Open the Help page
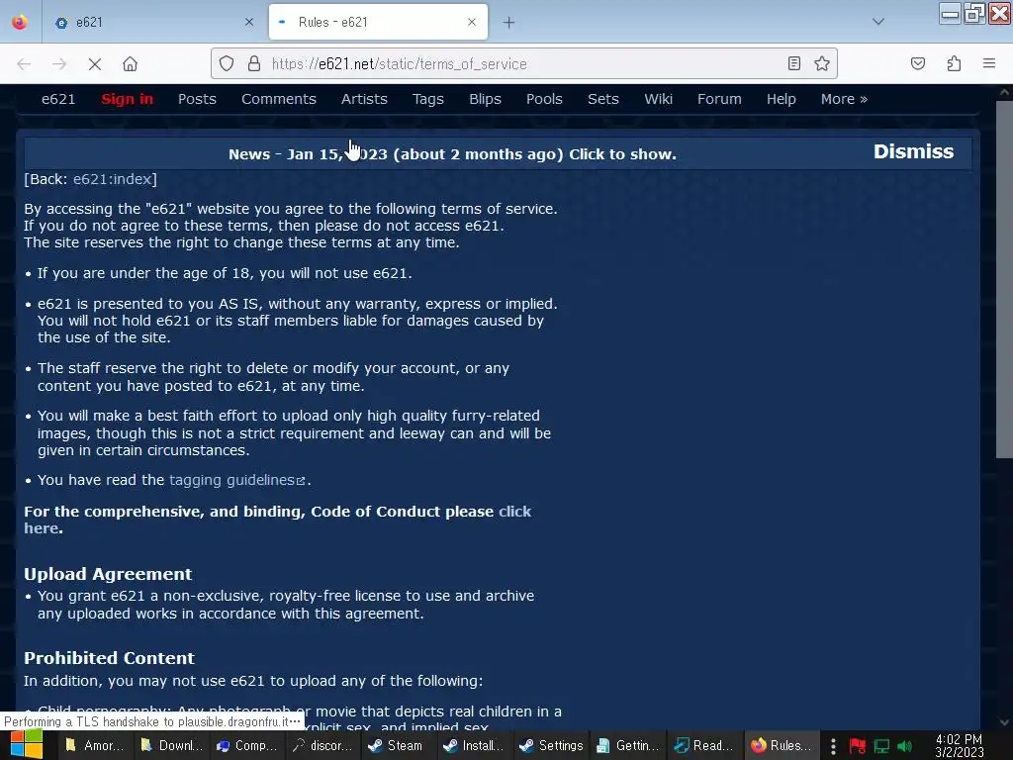1013x760 pixels. click(782, 99)
